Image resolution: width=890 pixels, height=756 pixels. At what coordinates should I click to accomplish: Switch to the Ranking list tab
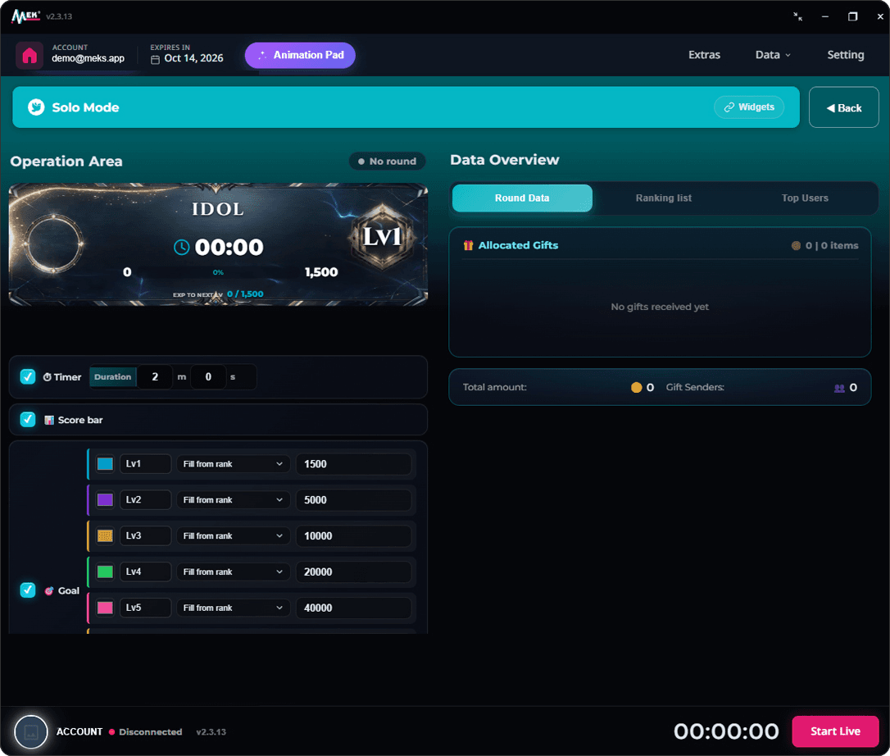tap(663, 198)
